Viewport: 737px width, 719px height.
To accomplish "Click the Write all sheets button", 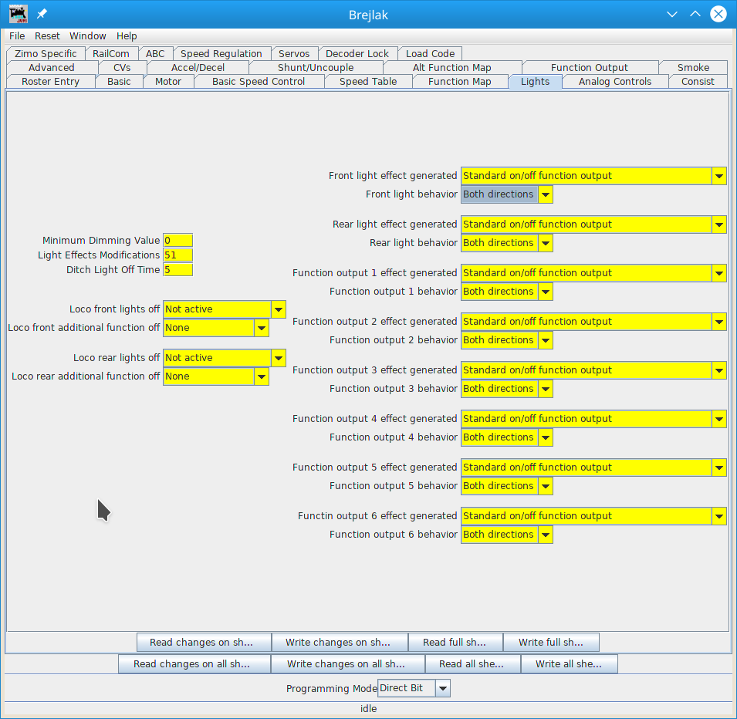I will (x=569, y=664).
